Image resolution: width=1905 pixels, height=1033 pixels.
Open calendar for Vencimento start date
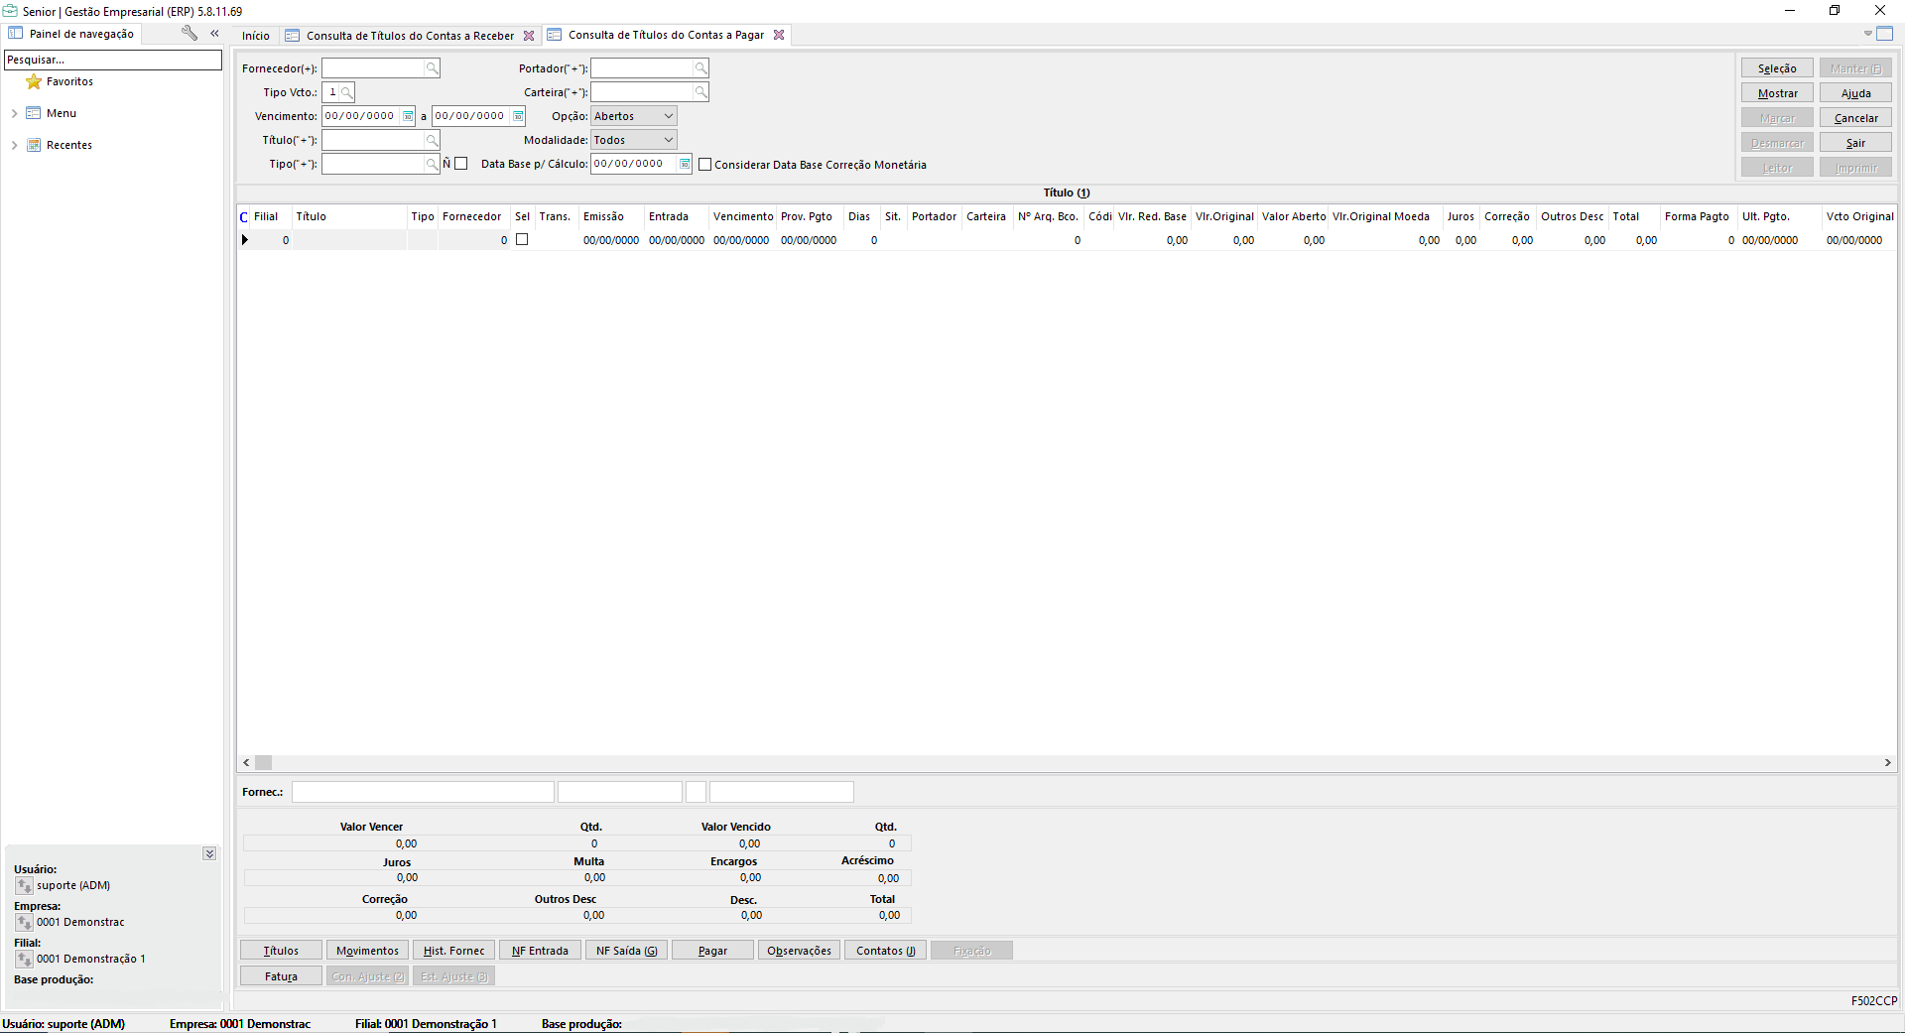tap(408, 116)
